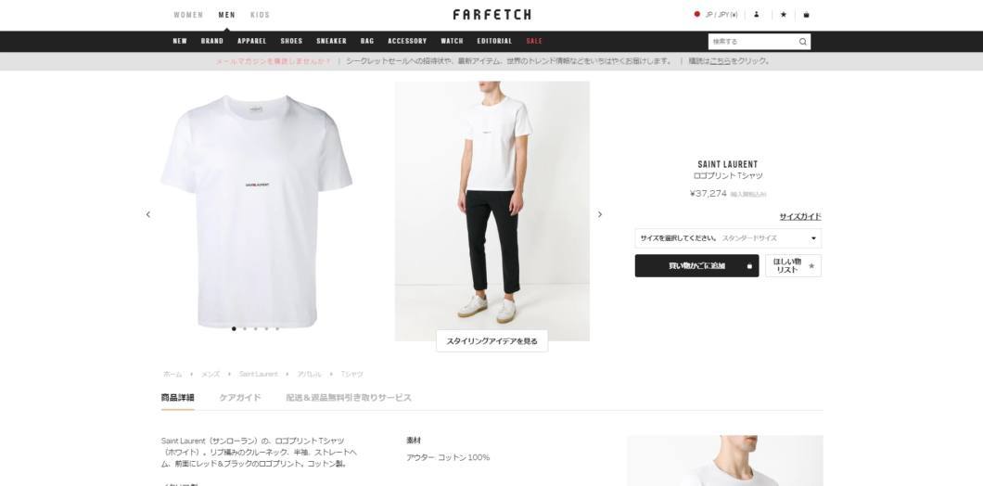
Task: Open the サイズガイド link
Action: (x=800, y=216)
